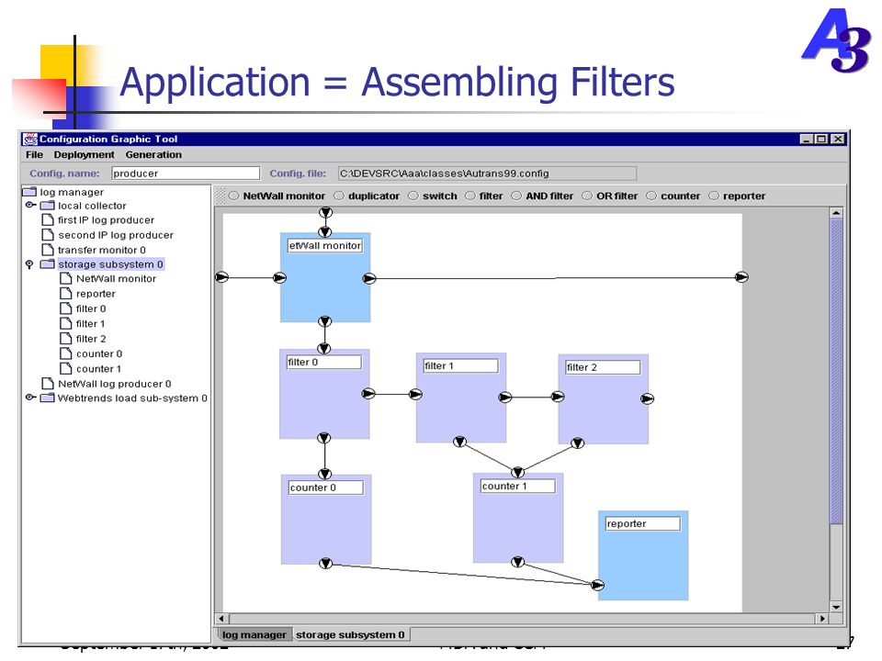Click the local collector folder icon
This screenshot has width=882, height=661.
47,206
